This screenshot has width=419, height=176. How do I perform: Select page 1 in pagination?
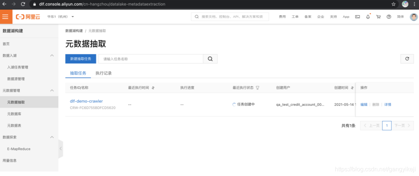click(x=387, y=125)
